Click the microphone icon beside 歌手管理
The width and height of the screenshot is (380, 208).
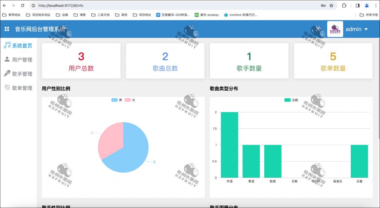coord(7,73)
